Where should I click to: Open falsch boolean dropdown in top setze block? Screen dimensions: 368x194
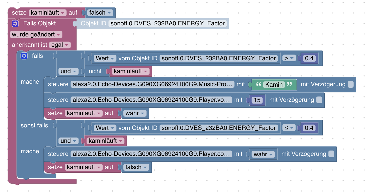coord(100,13)
